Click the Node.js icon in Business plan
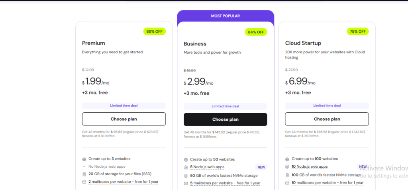 [186, 167]
